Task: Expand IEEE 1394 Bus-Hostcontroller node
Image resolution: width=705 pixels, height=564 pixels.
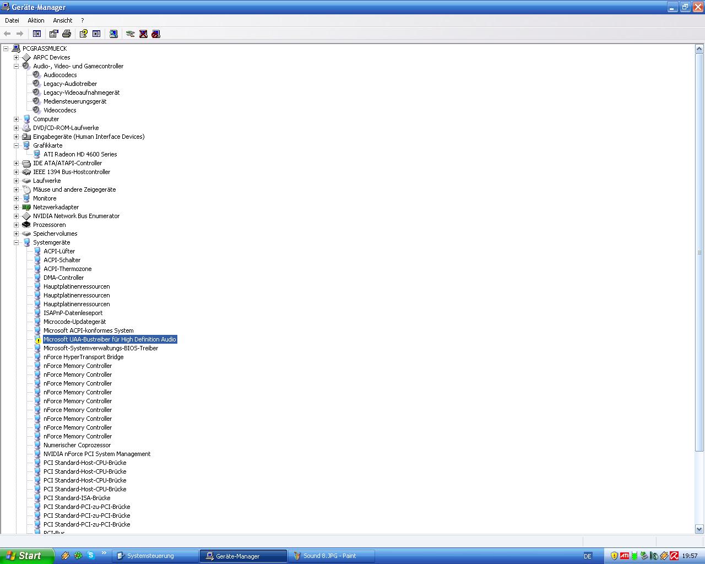Action: 16,172
